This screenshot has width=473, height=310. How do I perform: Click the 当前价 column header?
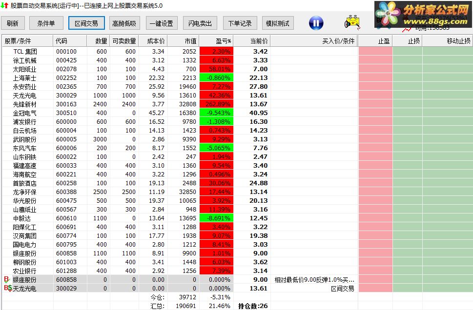click(x=251, y=41)
